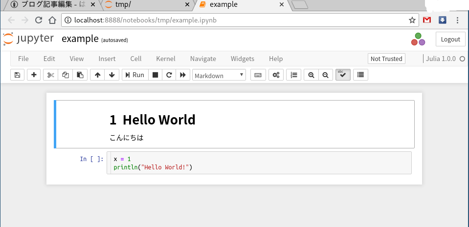Go back in browser history

tap(11, 21)
